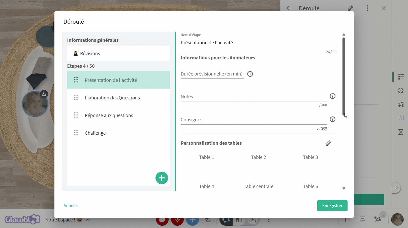Image resolution: width=408 pixels, height=228 pixels.
Task: Select the Elaboration des Questions step
Action: [x=118, y=97]
